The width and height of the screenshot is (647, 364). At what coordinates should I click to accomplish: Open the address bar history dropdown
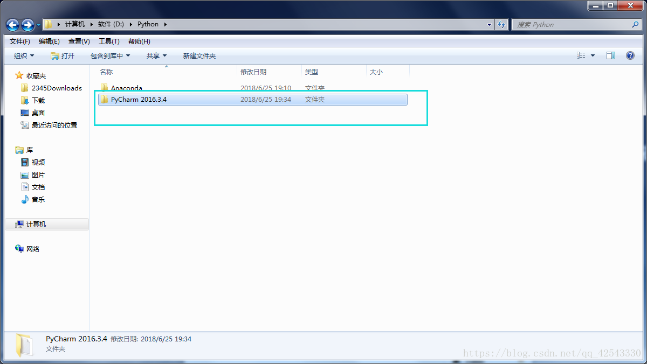coord(489,24)
